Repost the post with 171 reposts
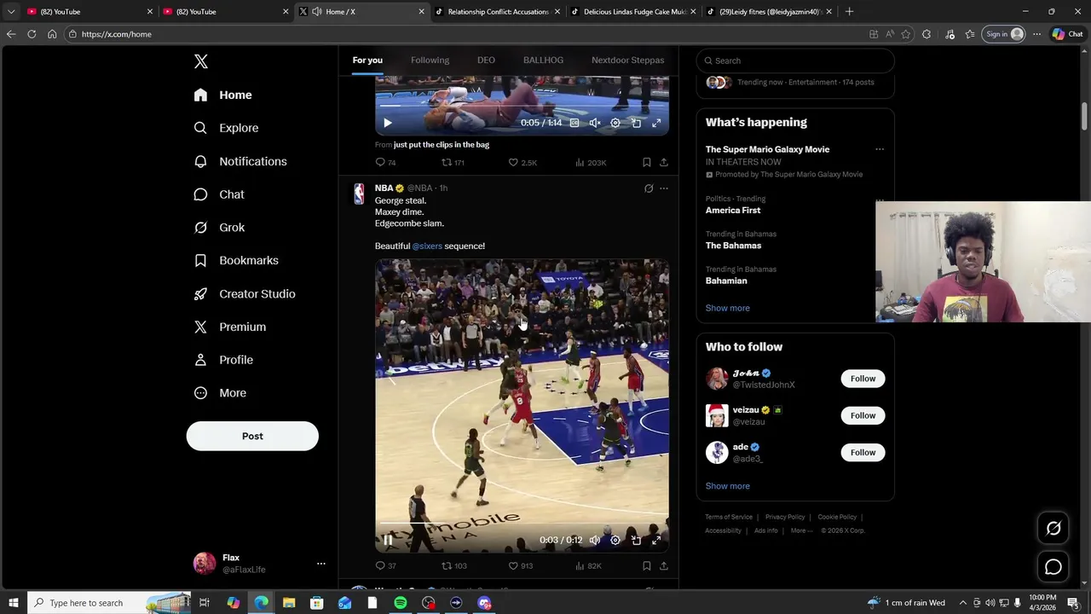This screenshot has height=614, width=1091. [453, 162]
